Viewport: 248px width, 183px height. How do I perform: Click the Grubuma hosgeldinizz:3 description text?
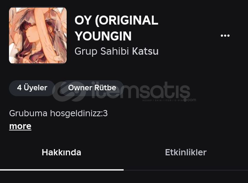pos(58,113)
